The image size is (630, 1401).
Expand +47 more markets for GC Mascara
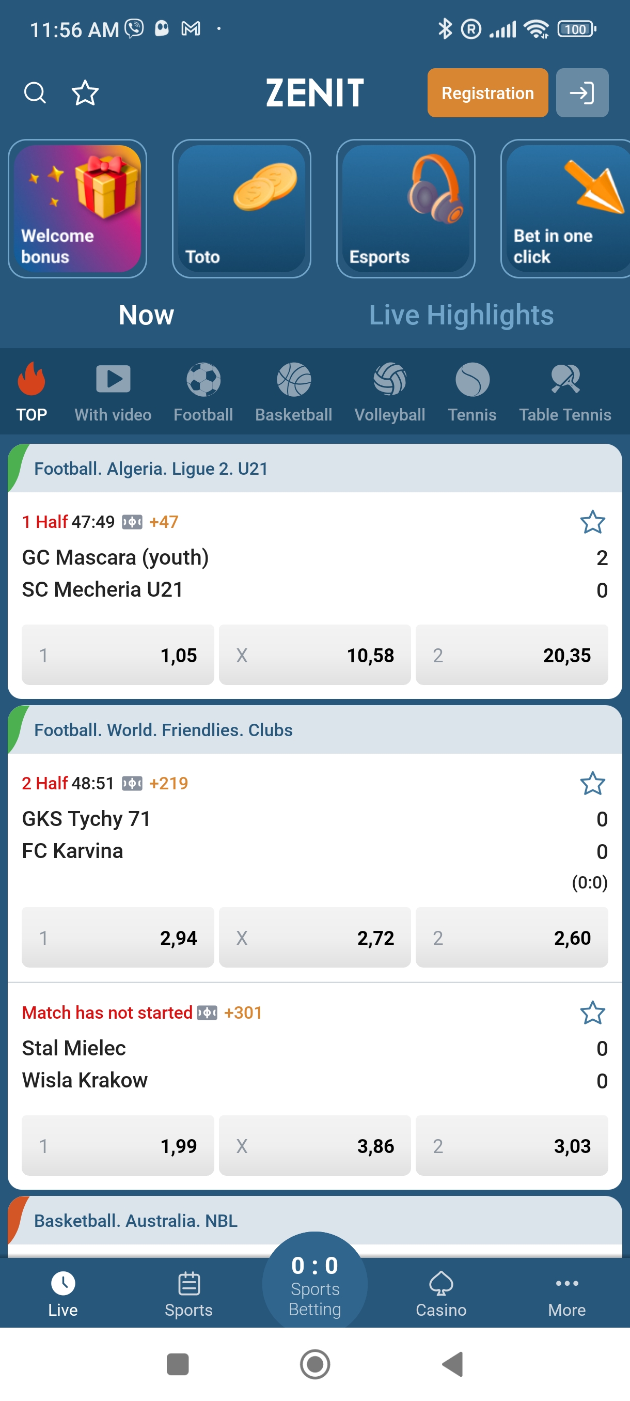click(164, 522)
